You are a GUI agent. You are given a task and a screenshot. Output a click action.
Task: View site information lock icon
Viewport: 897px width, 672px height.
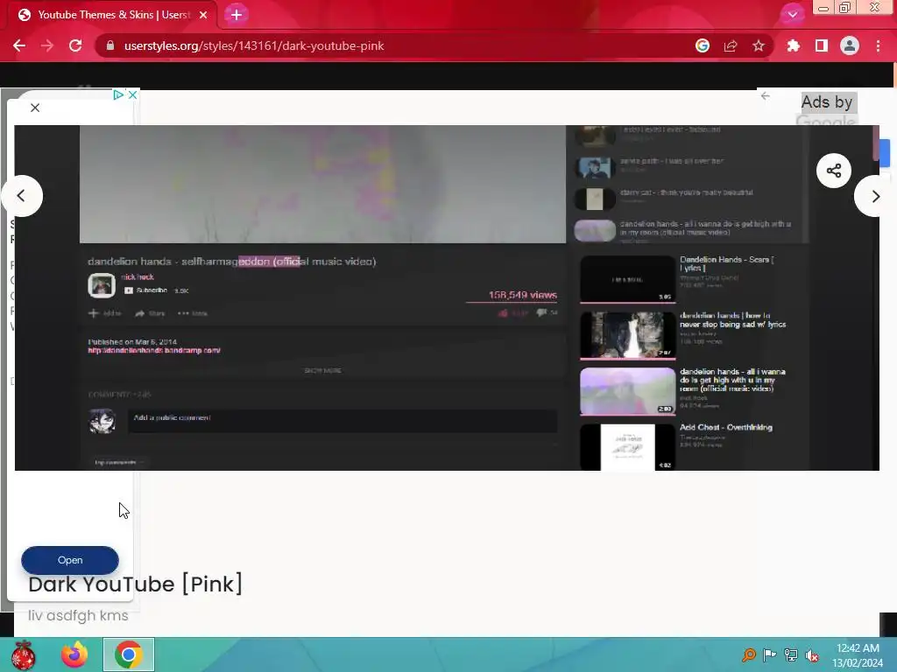(110, 45)
